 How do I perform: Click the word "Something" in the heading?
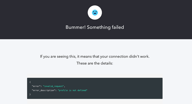[x=99, y=27]
